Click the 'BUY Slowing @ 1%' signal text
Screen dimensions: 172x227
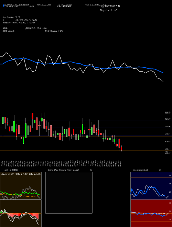[54, 31]
